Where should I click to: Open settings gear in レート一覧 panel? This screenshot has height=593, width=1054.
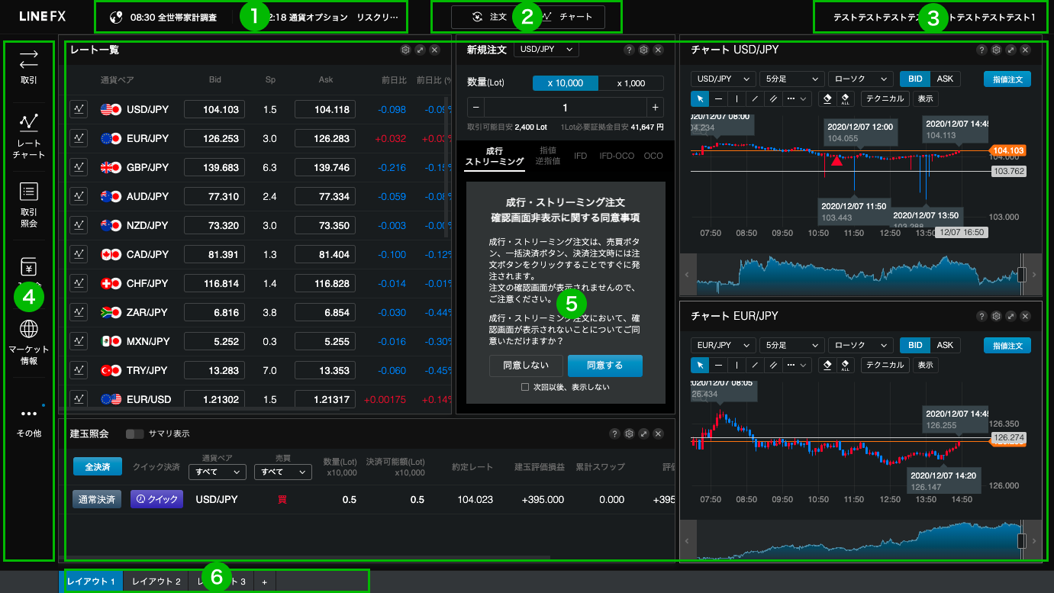pyautogui.click(x=405, y=50)
